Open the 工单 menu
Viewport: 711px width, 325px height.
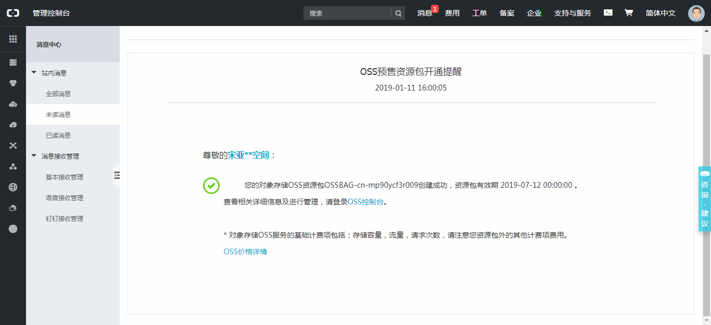coord(479,13)
